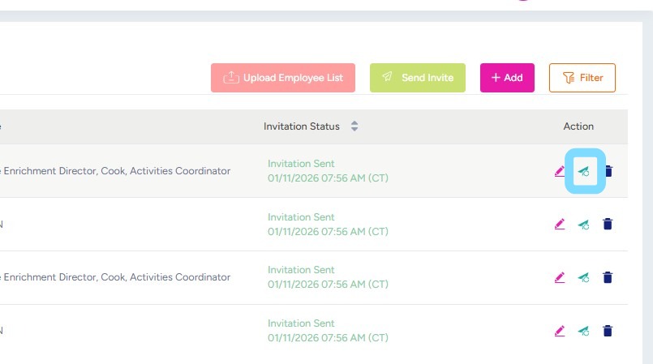Click the pink Add button
Viewport: 653px width, 364px height.
click(507, 78)
